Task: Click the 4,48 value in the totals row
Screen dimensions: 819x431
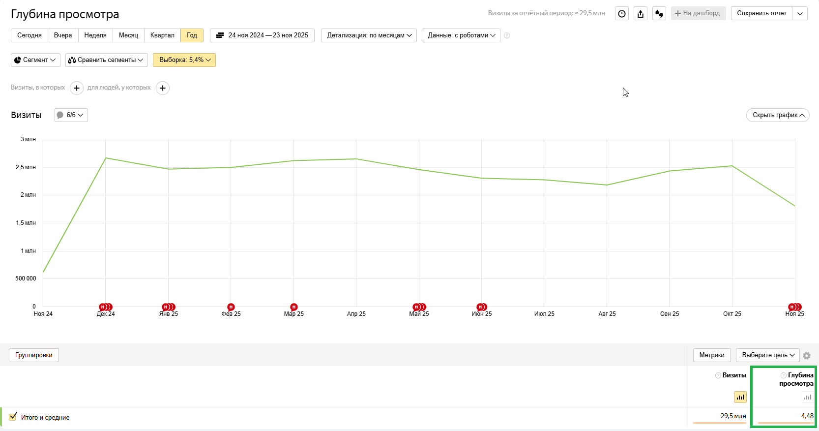Action: [x=807, y=416]
